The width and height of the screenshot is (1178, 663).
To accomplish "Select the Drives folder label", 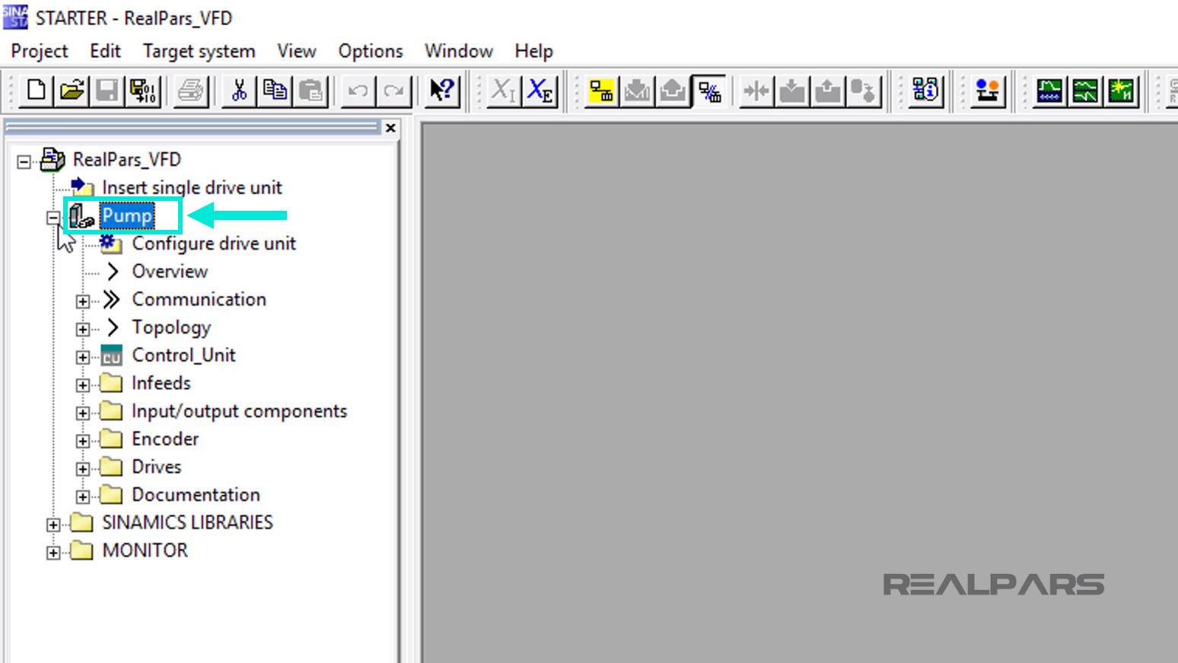I will (x=157, y=467).
